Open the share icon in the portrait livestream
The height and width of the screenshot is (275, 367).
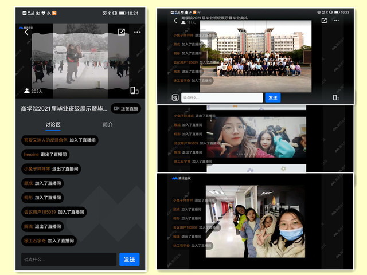[122, 32]
